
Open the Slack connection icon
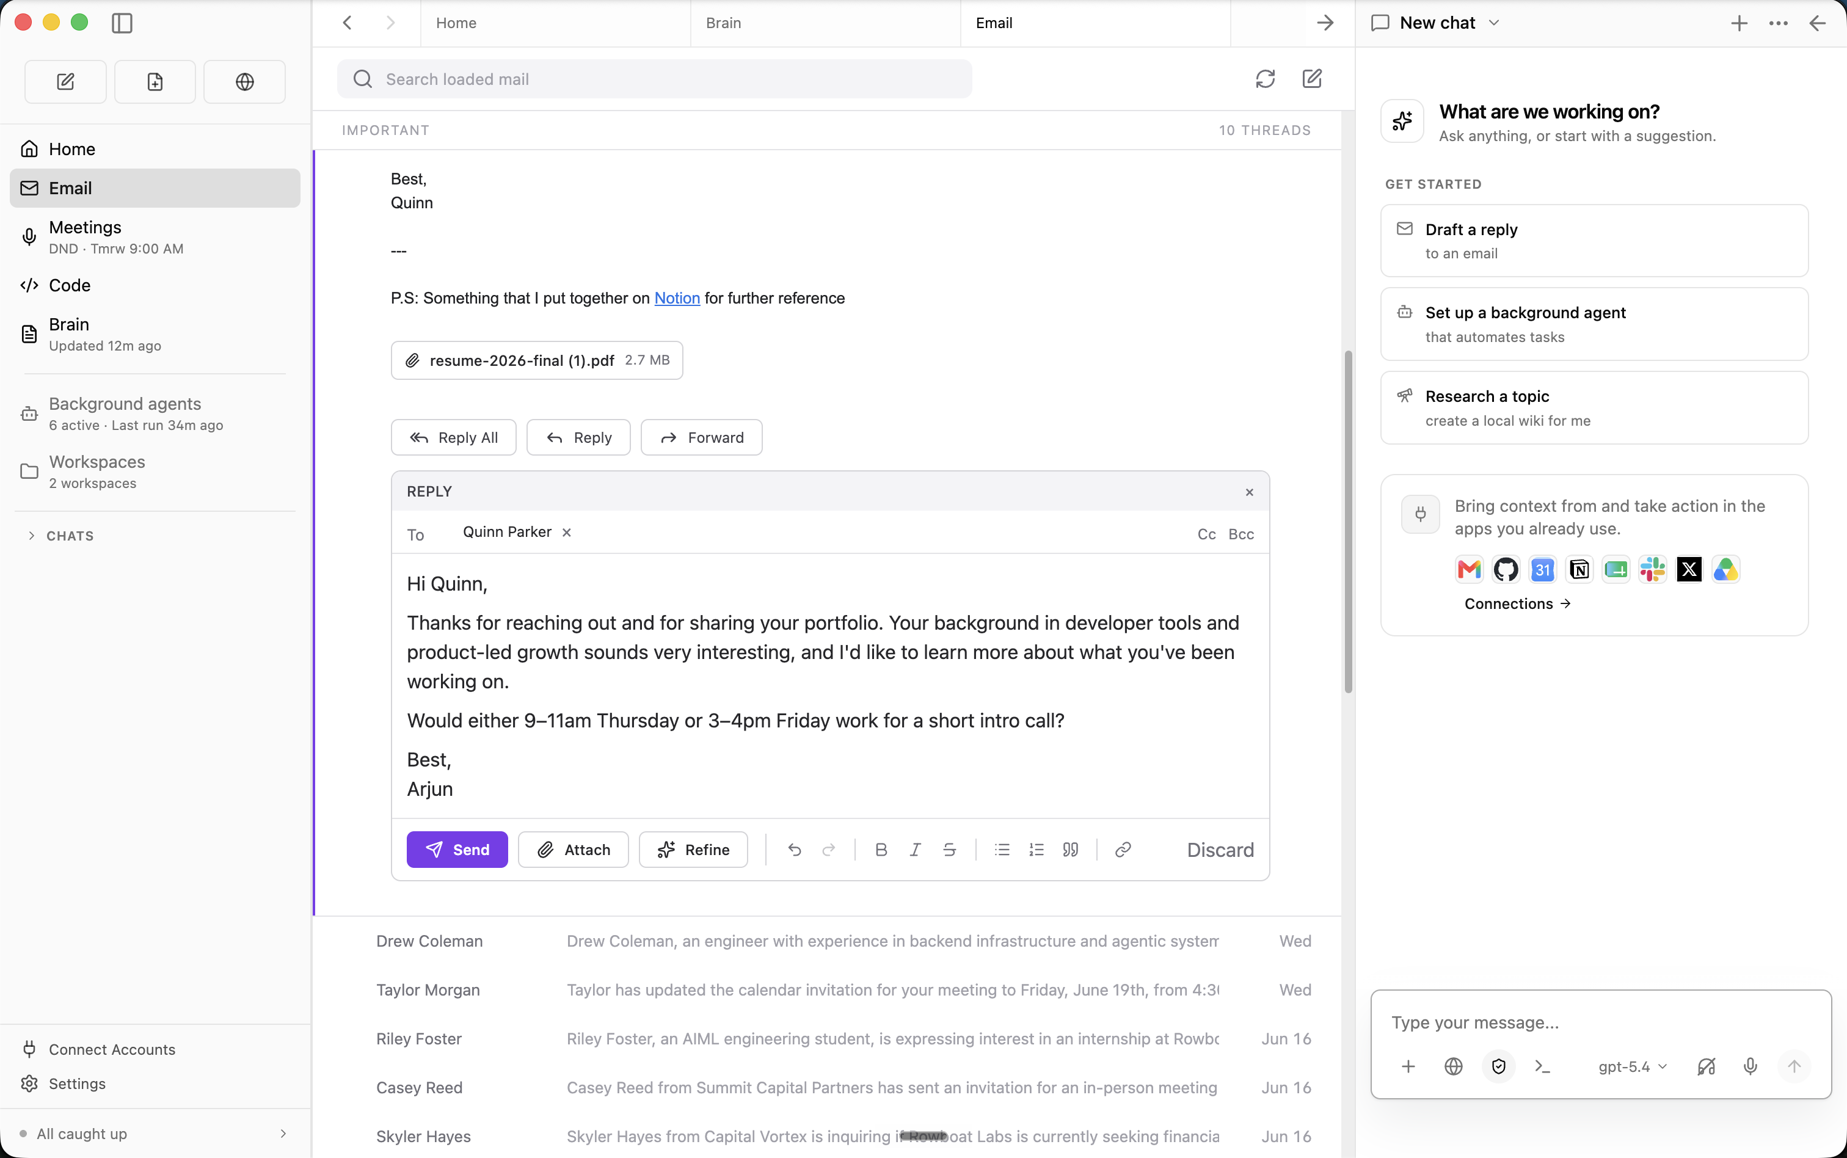1653,569
